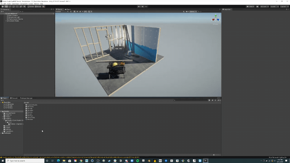
Task: Open the Layout dropdown
Action: (x=285, y=7)
